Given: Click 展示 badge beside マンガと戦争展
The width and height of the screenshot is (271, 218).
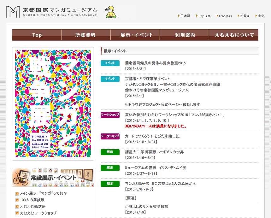Looking at the screenshot, I should [x=110, y=184].
